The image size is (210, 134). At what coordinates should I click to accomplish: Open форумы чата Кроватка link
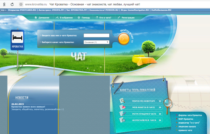tap(190, 115)
